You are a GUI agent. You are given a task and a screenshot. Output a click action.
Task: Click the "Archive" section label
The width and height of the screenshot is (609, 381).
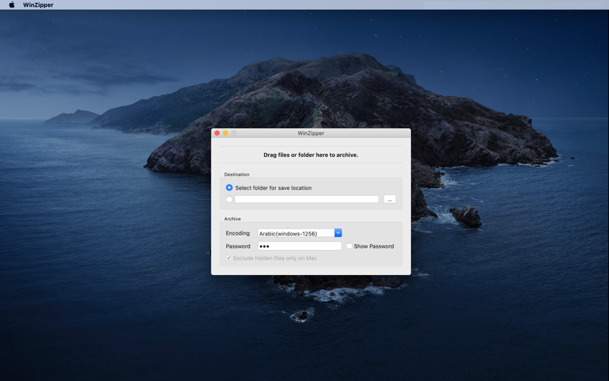point(232,219)
